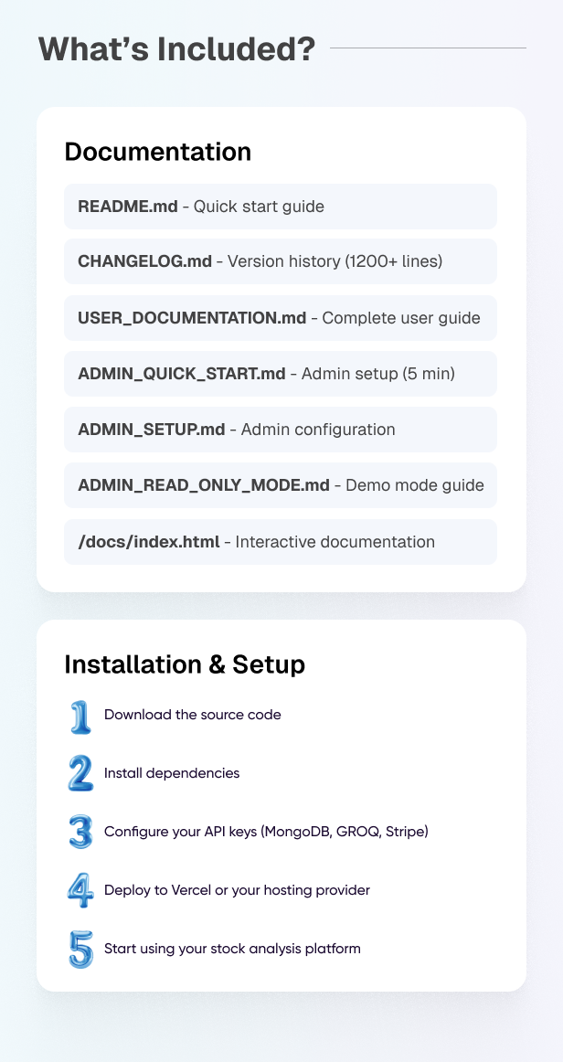
Task: Select the ADMIN_READ_ONLY_MODE.md demo mode guide
Action: (280, 485)
